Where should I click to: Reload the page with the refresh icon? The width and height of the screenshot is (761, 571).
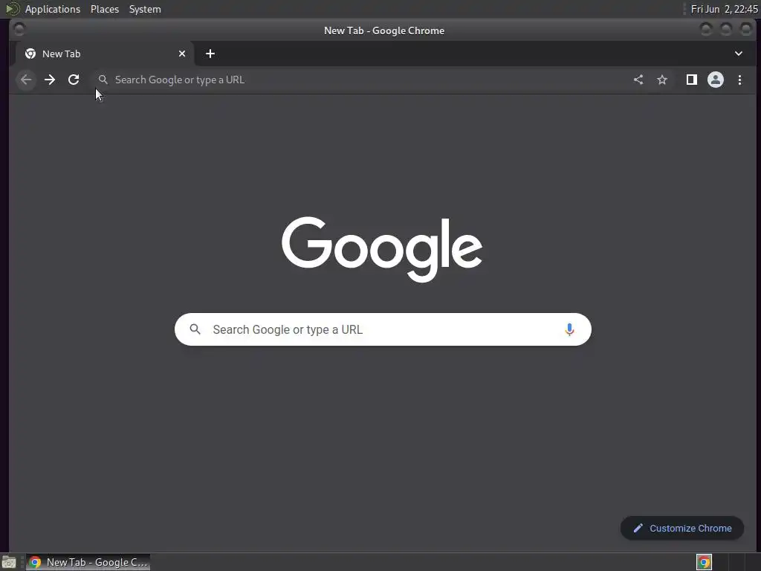point(74,80)
